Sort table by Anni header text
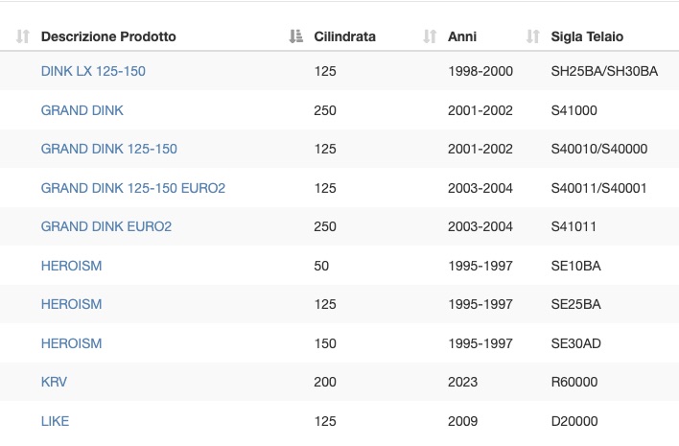Screen dimensions: 679x446 pos(462,36)
